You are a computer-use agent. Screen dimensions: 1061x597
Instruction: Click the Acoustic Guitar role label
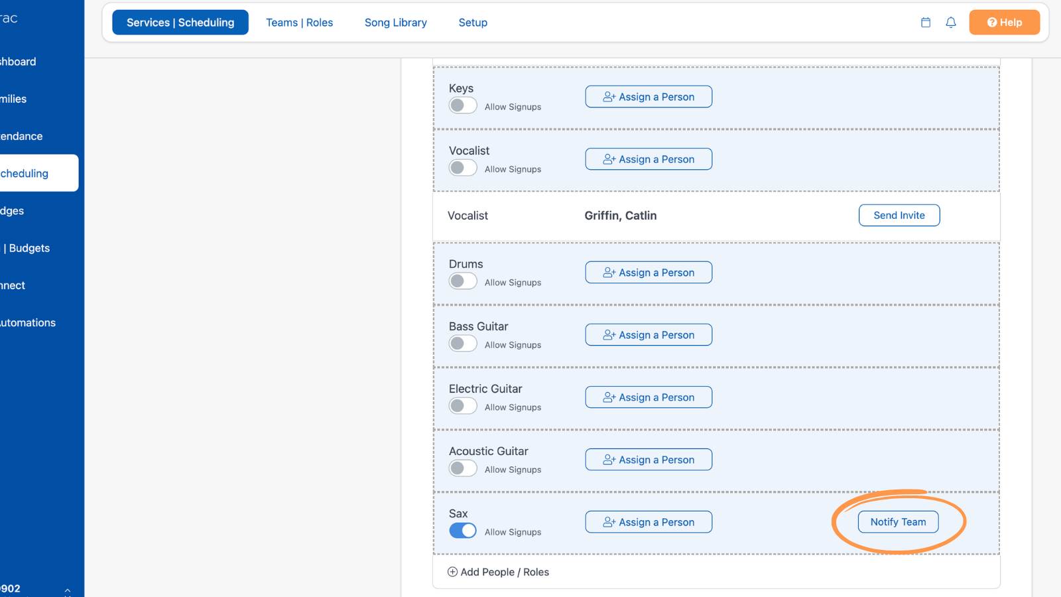489,451
